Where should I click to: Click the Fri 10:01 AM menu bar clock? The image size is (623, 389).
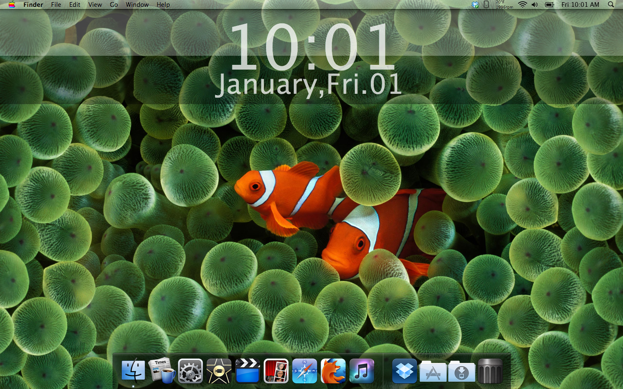point(580,5)
